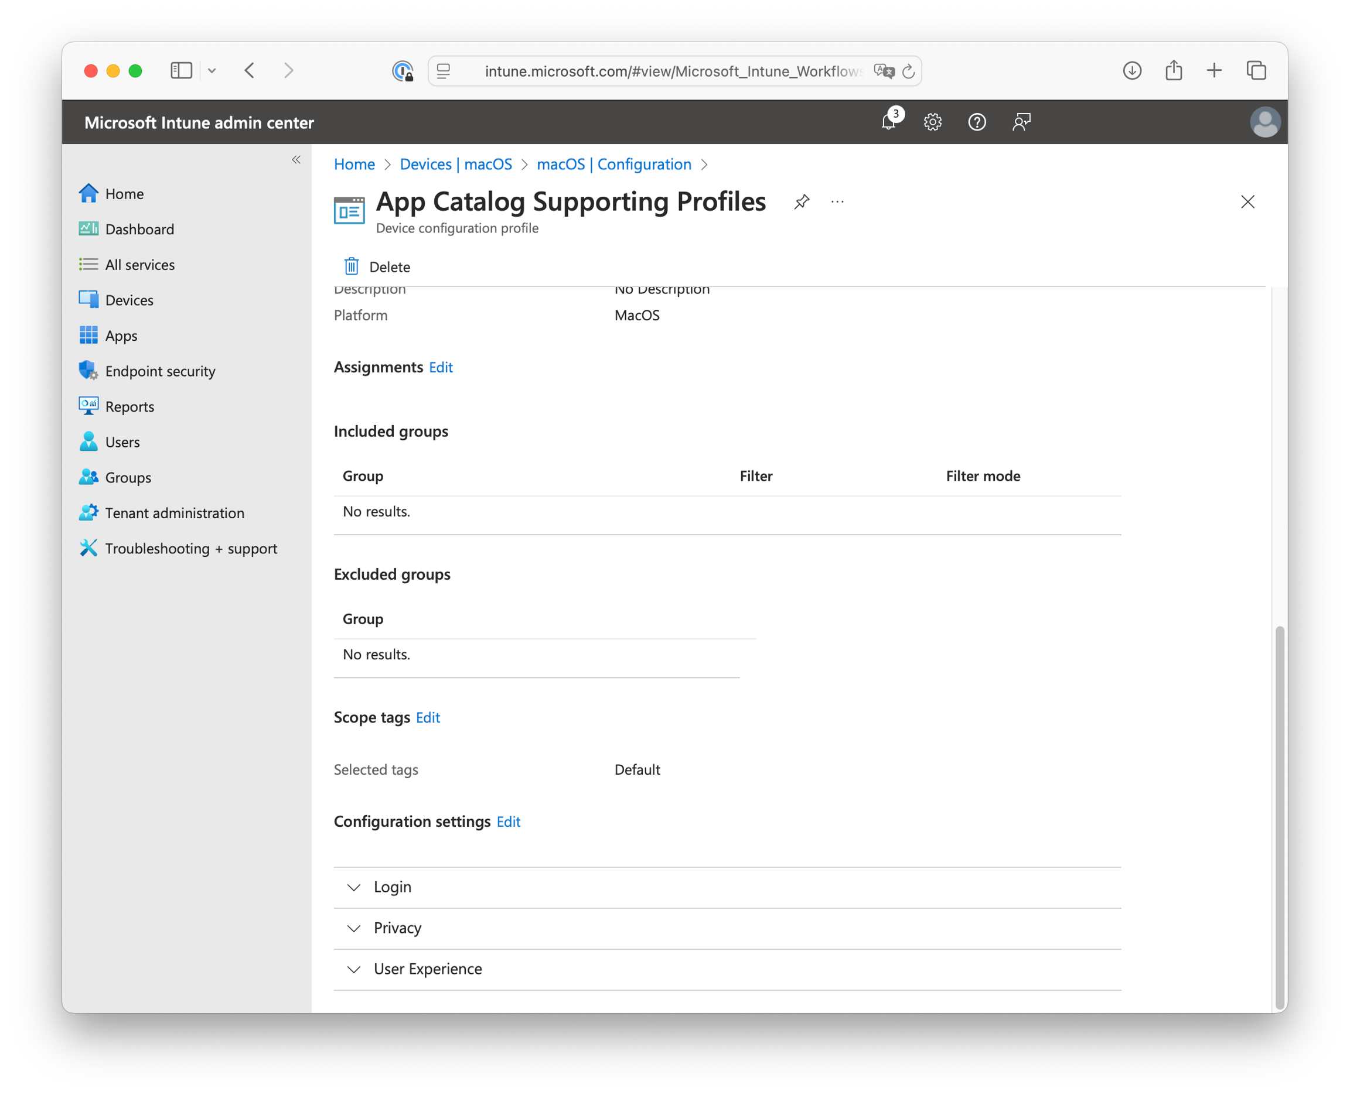Open a new Safari tab
The height and width of the screenshot is (1095, 1350).
pyautogui.click(x=1214, y=70)
